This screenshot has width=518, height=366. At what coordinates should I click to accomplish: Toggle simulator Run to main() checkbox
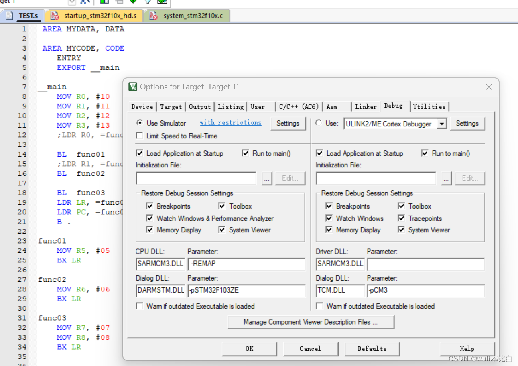246,153
